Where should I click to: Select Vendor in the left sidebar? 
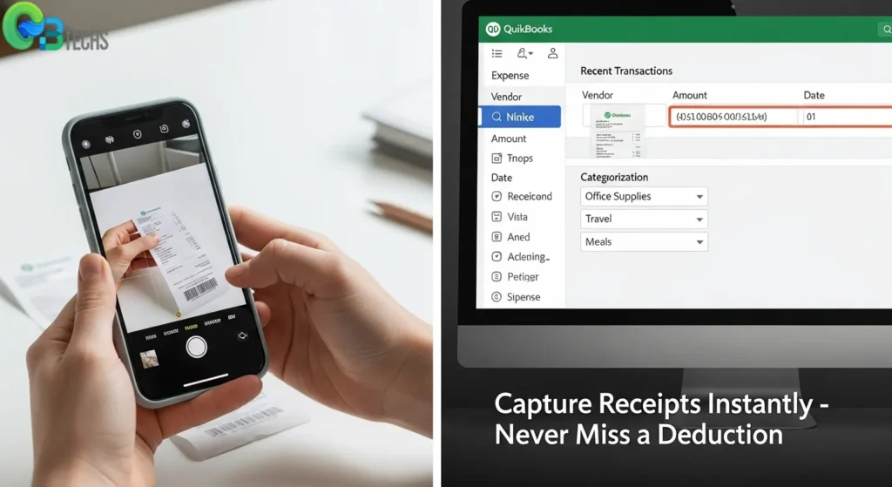pyautogui.click(x=506, y=97)
